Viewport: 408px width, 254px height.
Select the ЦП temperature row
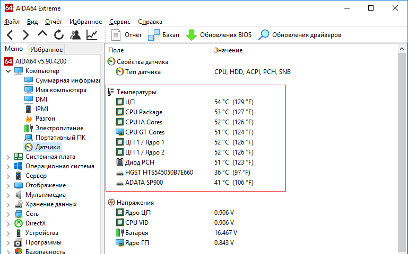tap(185, 102)
